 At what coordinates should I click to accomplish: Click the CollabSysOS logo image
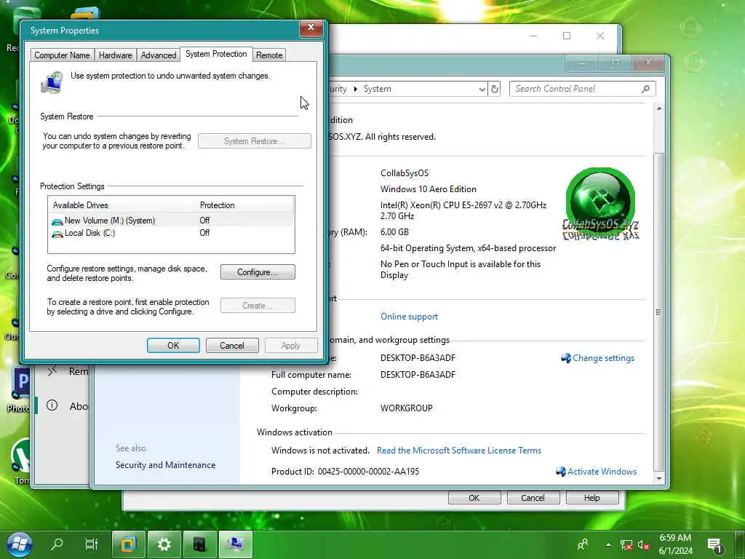pos(601,204)
